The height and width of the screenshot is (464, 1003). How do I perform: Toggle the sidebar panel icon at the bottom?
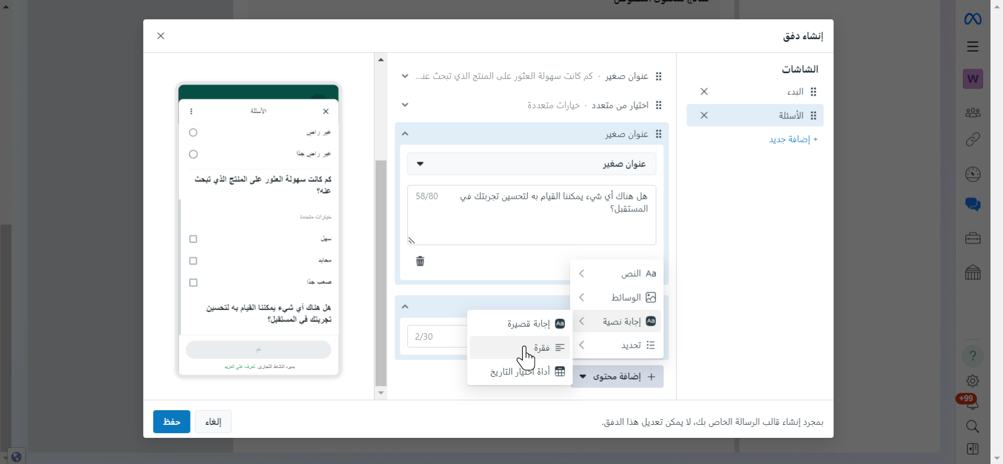[x=973, y=449]
